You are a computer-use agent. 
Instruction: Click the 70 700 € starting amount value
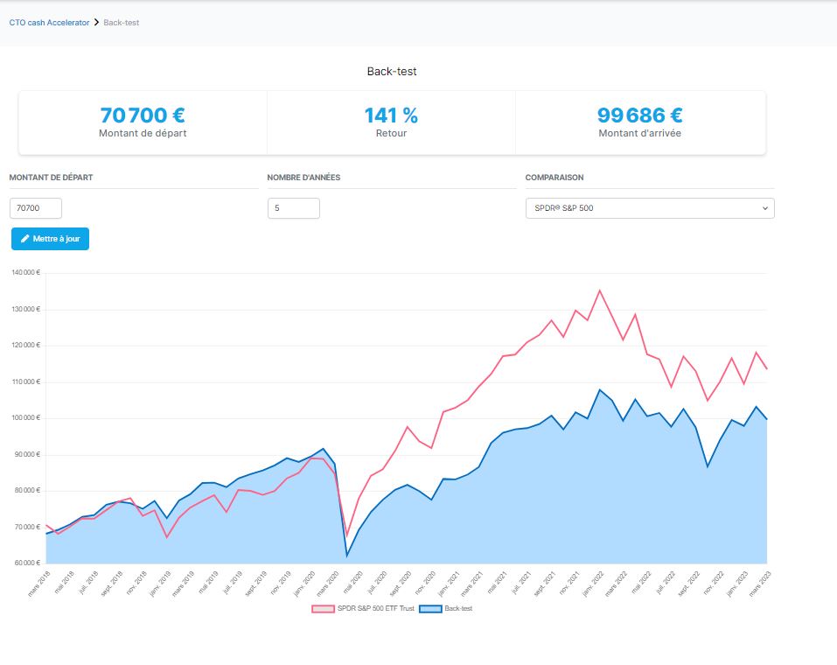[143, 115]
